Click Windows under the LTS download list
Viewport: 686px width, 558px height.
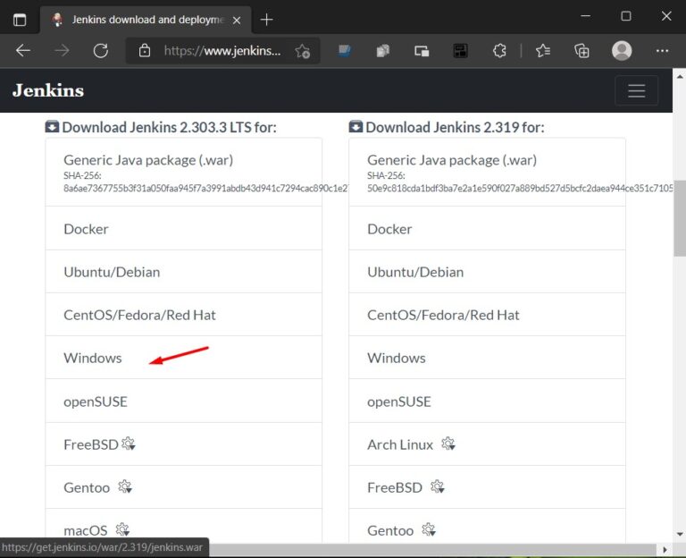(93, 358)
